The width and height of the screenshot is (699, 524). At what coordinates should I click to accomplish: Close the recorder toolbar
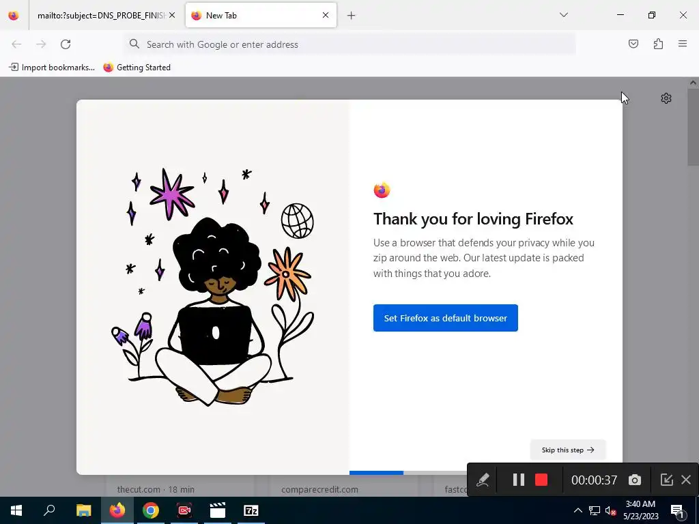point(686,480)
